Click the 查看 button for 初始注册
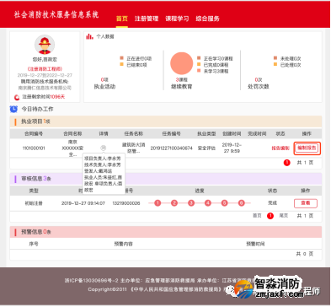This screenshot has height=307, width=331. coord(306,203)
